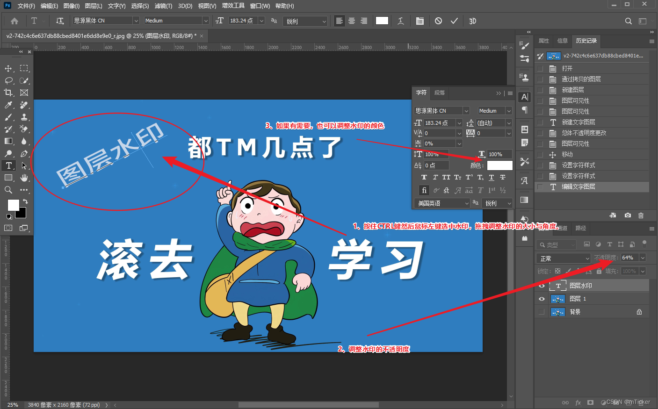Click 颜色 swatch in Character panel
This screenshot has width=658, height=409.
pyautogui.click(x=500, y=165)
